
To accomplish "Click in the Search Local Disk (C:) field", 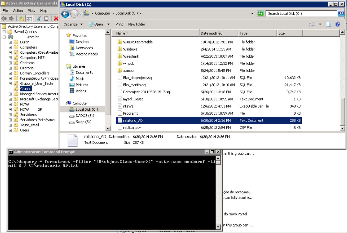I will [x=300, y=14].
